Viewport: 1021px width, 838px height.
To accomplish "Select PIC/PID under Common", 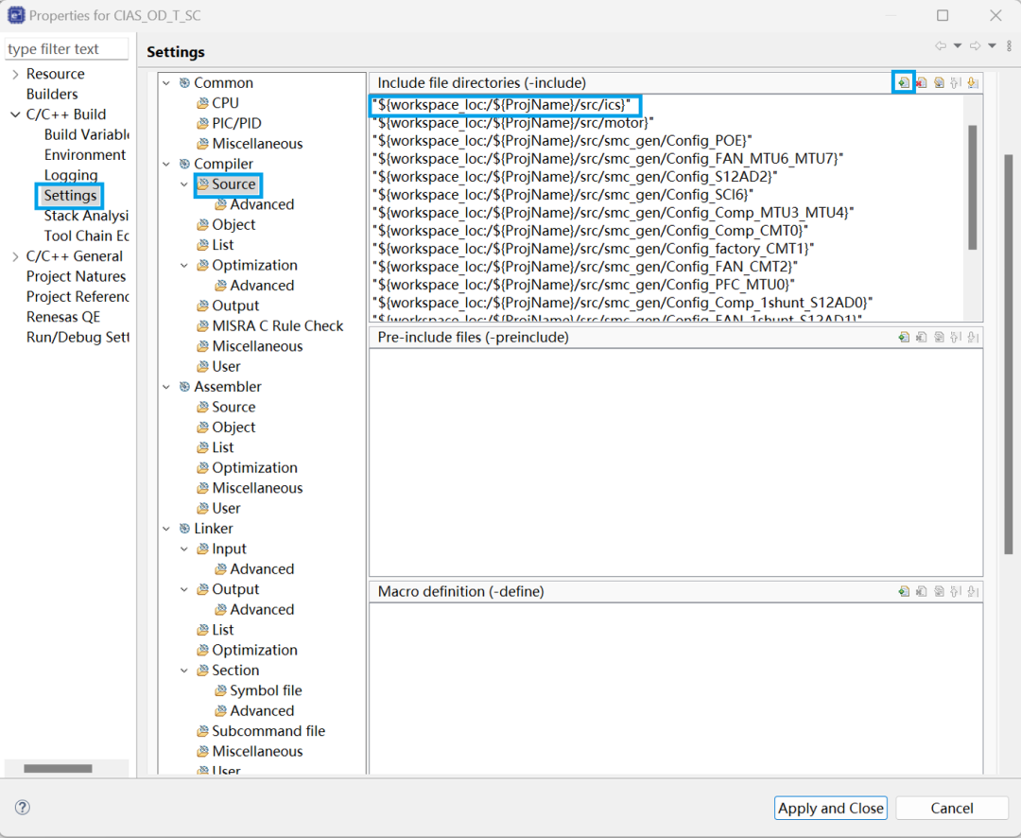I will pos(236,123).
